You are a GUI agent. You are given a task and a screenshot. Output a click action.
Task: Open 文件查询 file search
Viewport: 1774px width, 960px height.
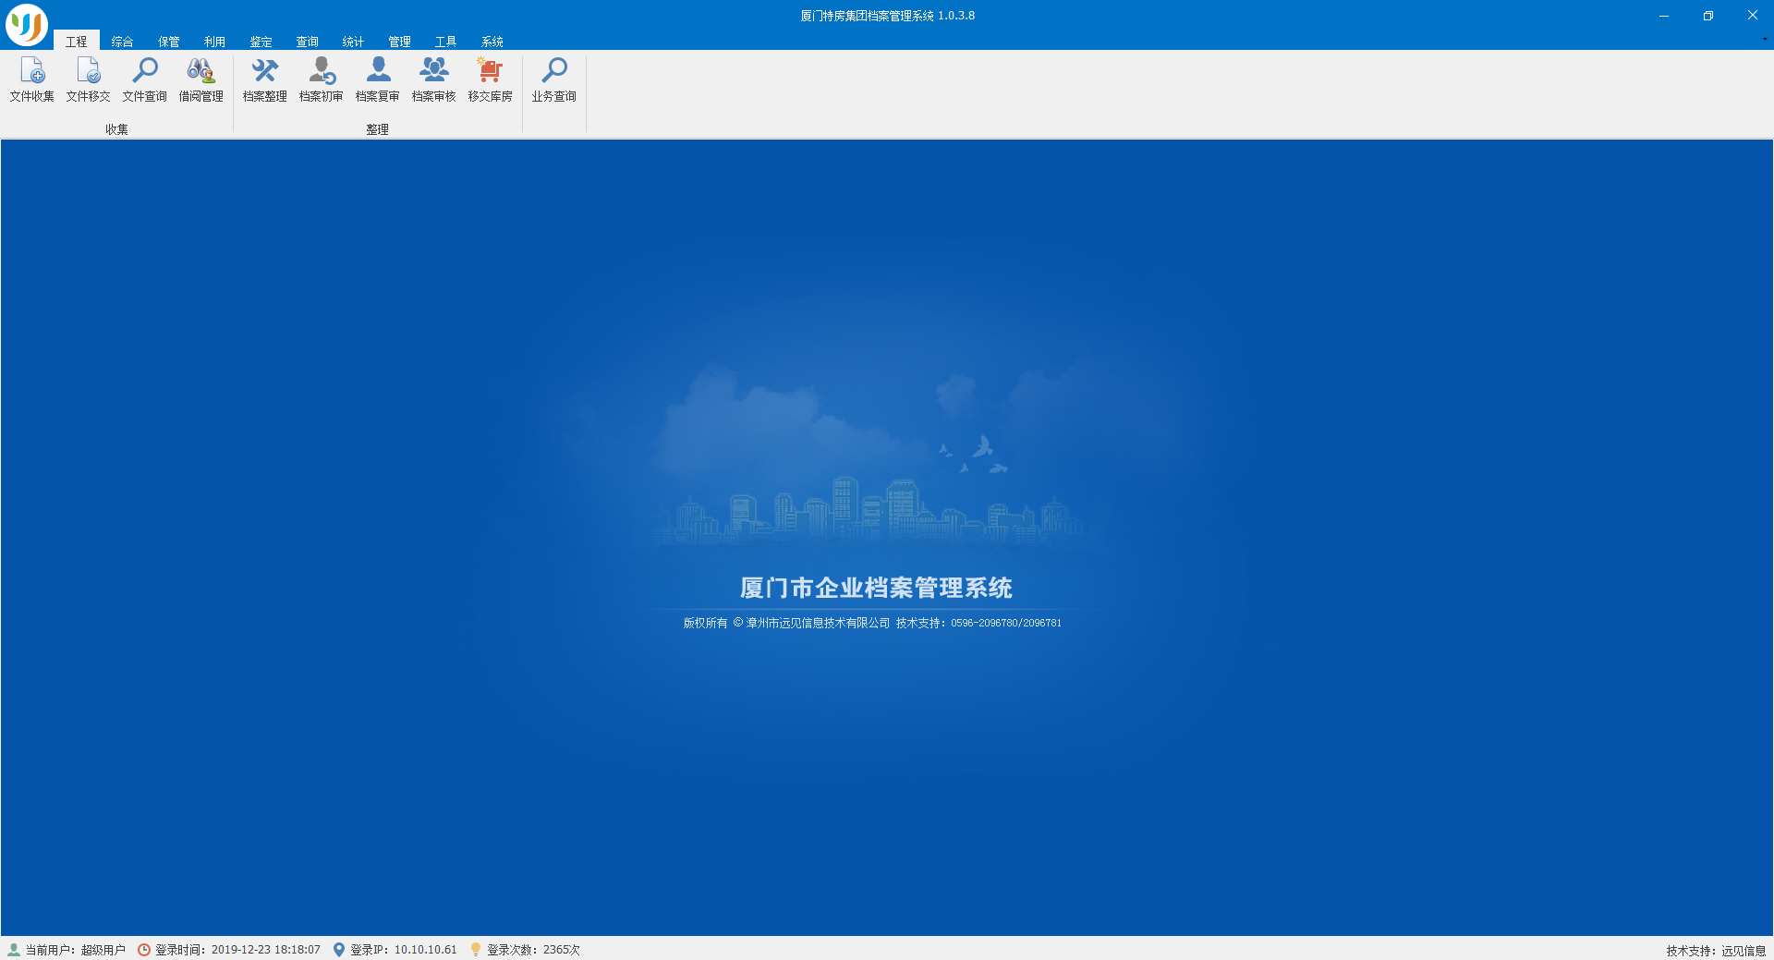click(145, 79)
